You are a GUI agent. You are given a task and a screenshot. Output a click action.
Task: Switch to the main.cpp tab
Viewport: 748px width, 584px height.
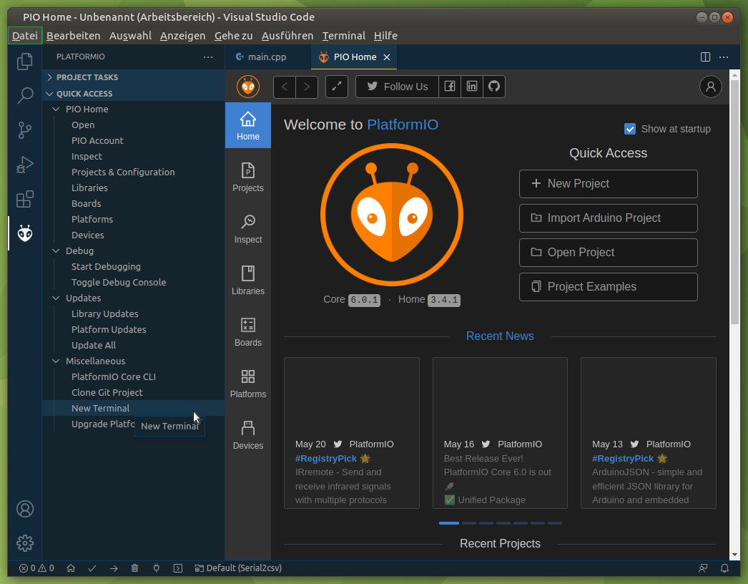click(267, 57)
